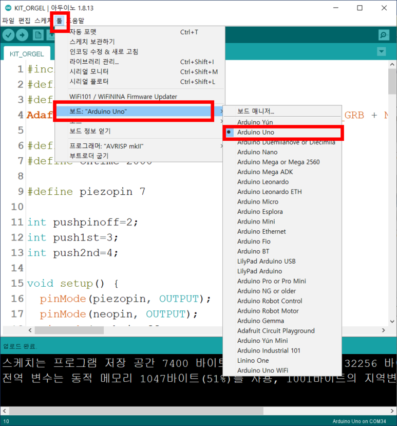Image resolution: width=397 pixels, height=426 pixels.
Task: Select Arduino Esplora board
Action: pos(282,212)
